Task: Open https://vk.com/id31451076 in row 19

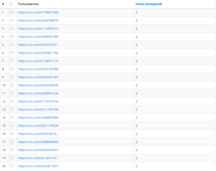Action: tap(37, 158)
